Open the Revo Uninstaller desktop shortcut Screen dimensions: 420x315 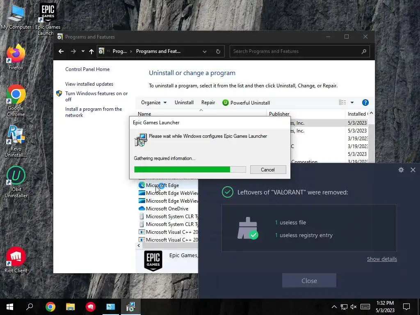click(16, 142)
